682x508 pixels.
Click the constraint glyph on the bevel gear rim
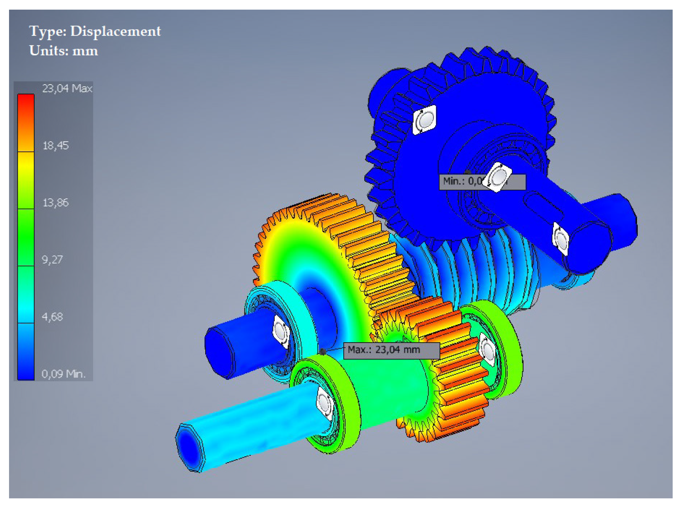424,120
